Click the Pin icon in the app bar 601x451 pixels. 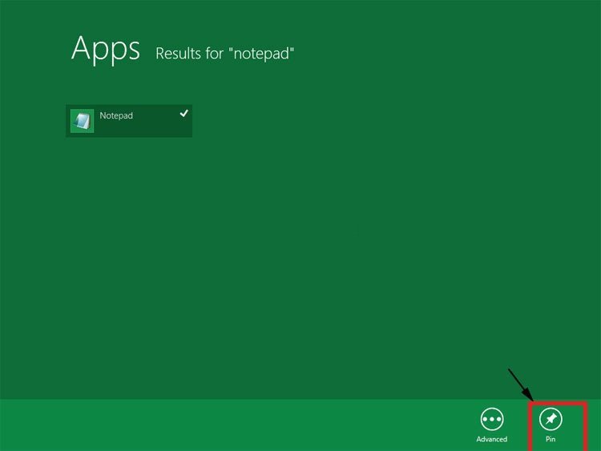[551, 419]
